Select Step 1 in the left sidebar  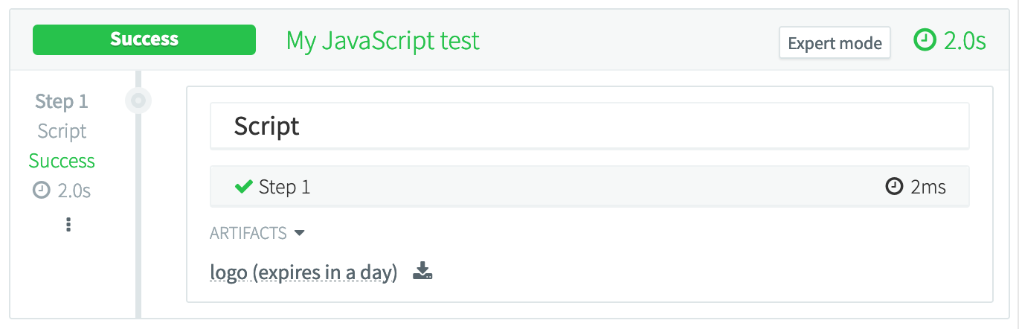(x=62, y=101)
